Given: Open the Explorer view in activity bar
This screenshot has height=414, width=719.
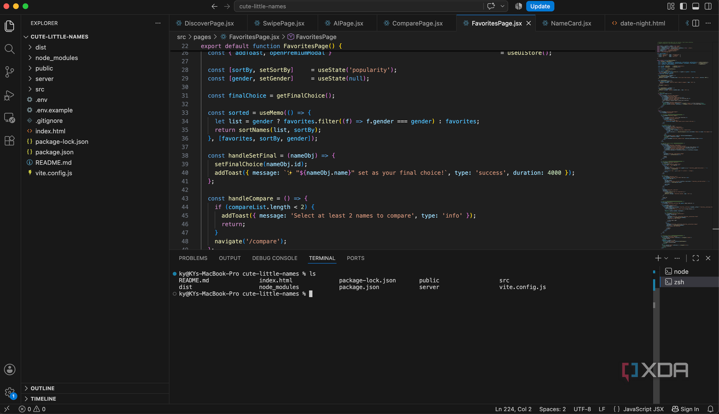Looking at the screenshot, I should point(9,26).
